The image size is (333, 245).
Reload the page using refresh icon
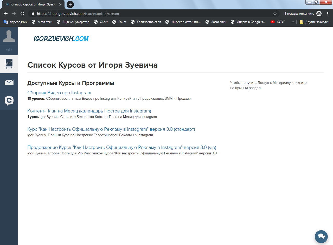pos(22,14)
